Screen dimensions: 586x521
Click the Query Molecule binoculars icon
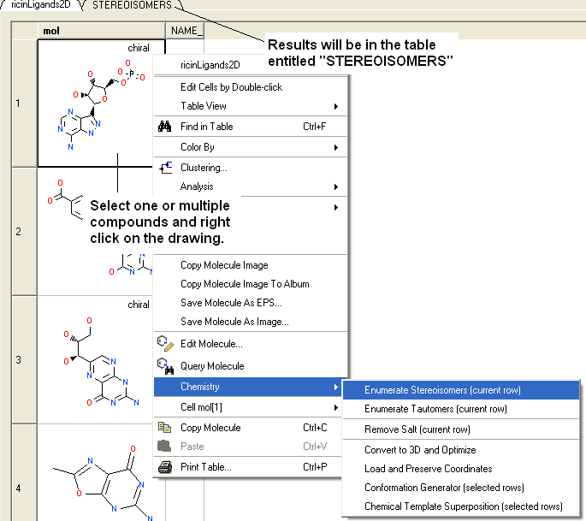(x=166, y=366)
